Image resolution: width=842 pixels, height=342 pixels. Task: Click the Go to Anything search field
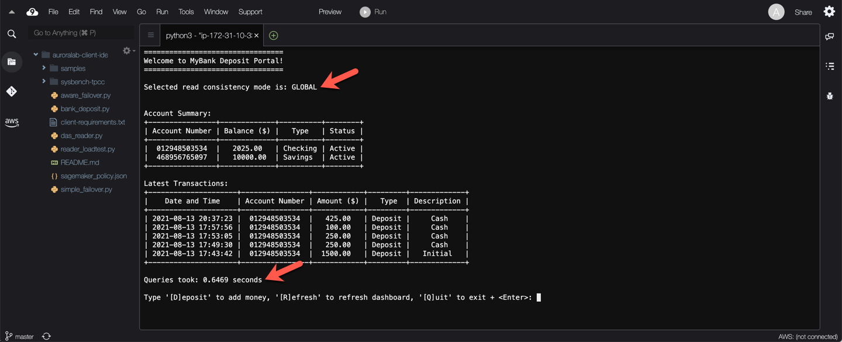click(81, 33)
